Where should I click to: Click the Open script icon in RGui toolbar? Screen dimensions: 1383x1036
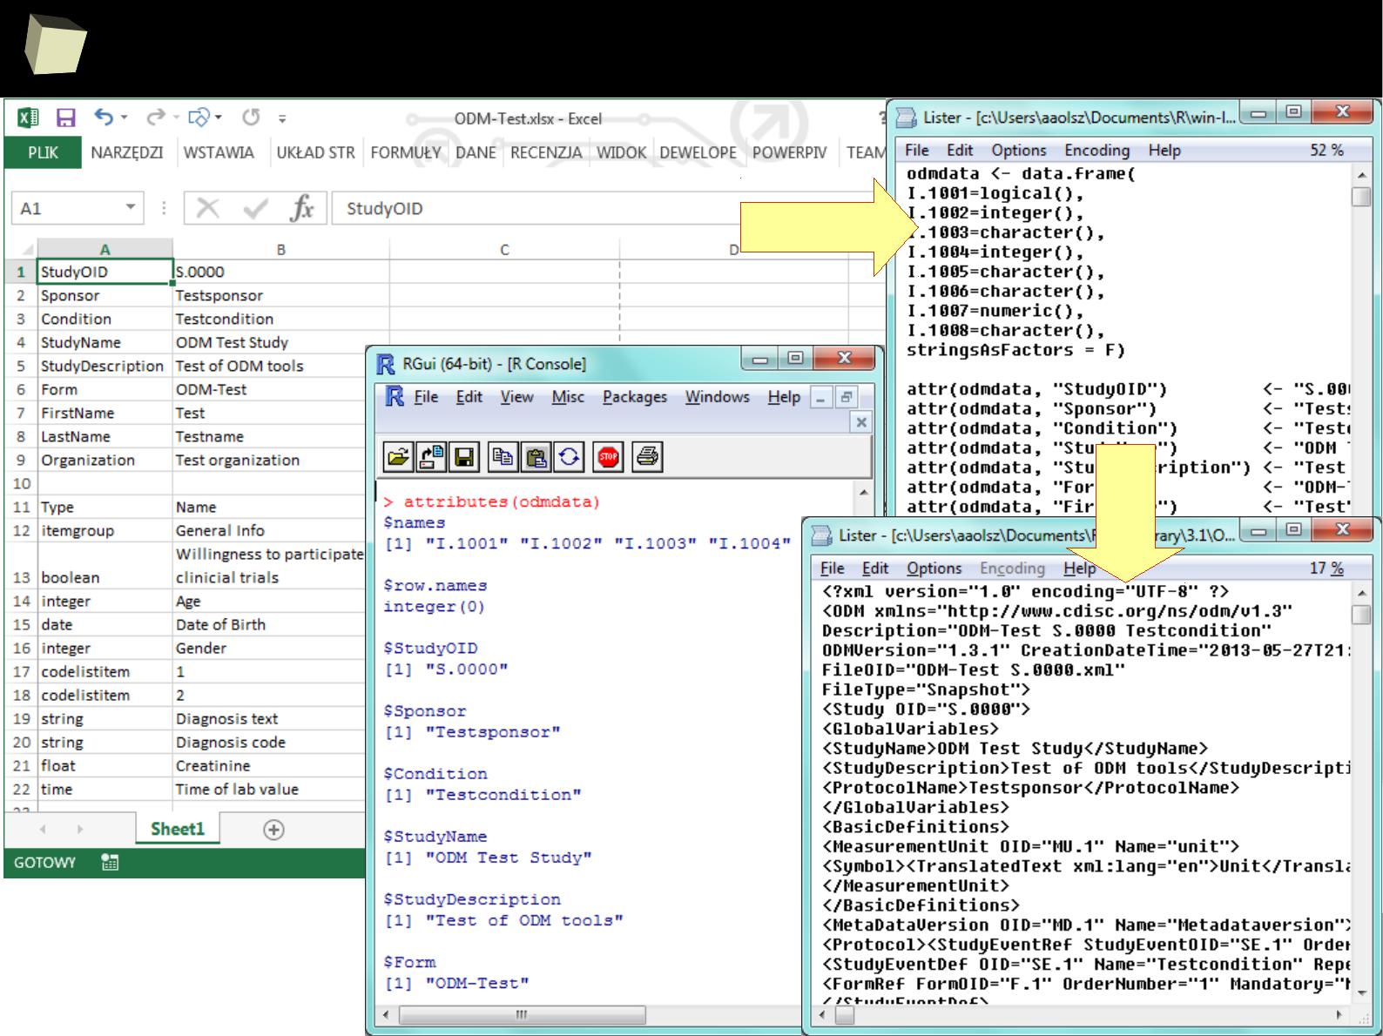point(398,457)
